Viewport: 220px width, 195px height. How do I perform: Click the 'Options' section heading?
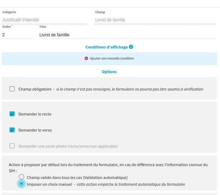(x=109, y=72)
